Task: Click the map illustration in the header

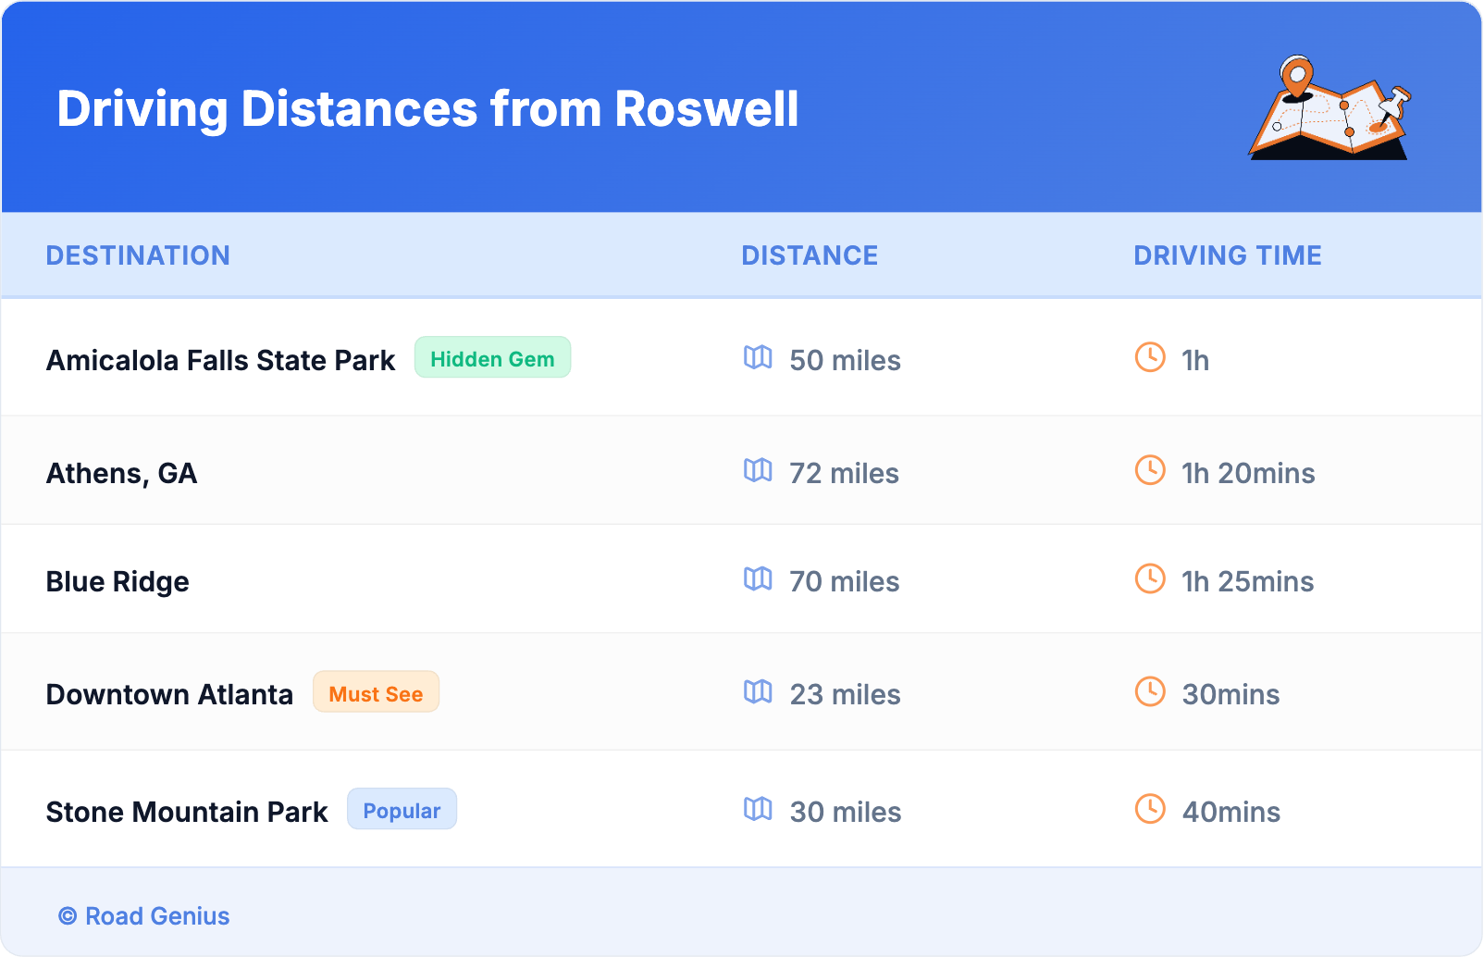Action: (1329, 108)
